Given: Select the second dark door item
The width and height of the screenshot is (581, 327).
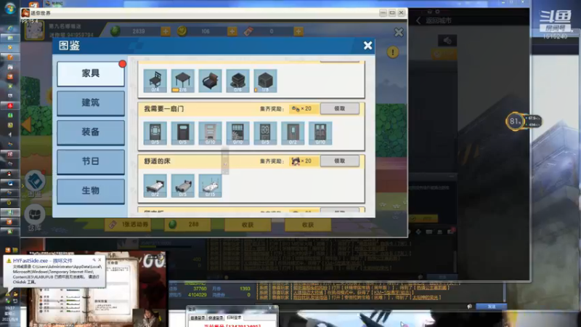Looking at the screenshot, I should (183, 133).
